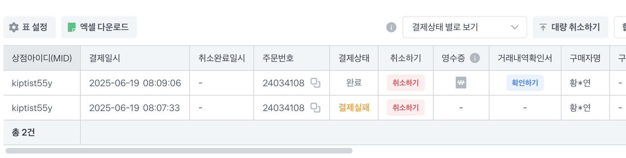This screenshot has width=626, height=158.
Task: Click the green Excel download icon
Action: coord(72,27)
